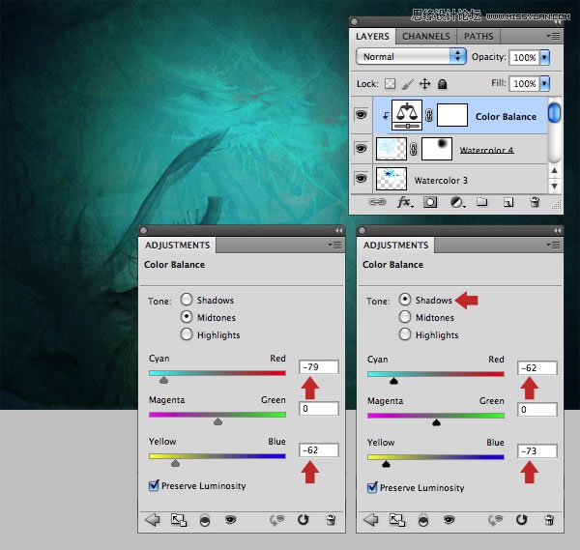Collapse the right Adjustments panel with double arrows
The image size is (580, 550).
click(x=558, y=230)
